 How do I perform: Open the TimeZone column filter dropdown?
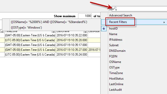pos(54,32)
